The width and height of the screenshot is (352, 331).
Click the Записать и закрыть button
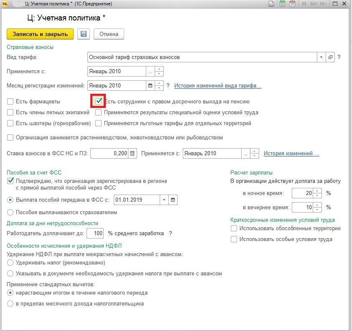pyautogui.click(x=40, y=34)
